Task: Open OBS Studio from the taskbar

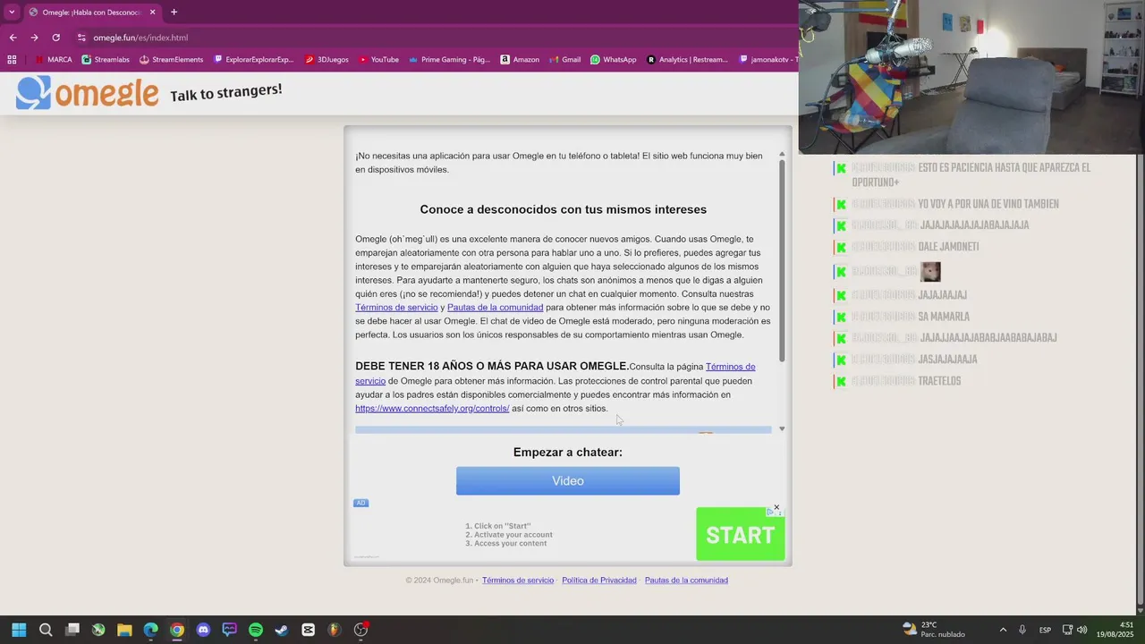Action: pos(361,630)
